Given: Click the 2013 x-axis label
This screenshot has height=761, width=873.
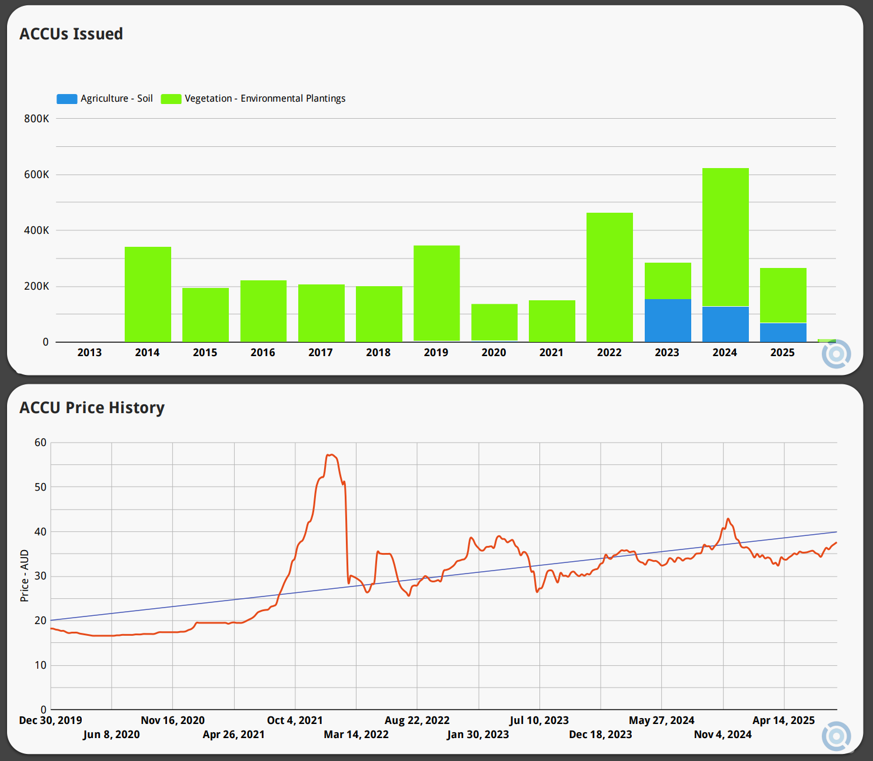Looking at the screenshot, I should point(89,353).
